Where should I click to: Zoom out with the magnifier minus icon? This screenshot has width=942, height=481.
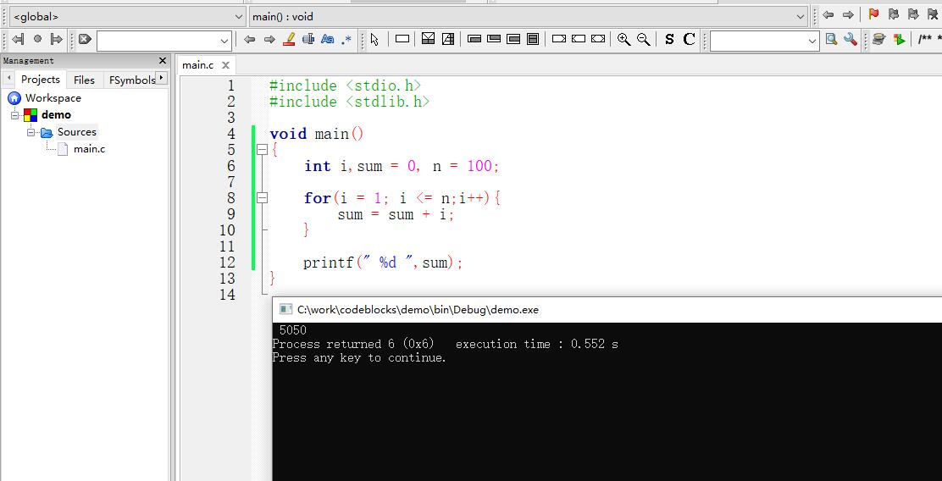click(644, 40)
